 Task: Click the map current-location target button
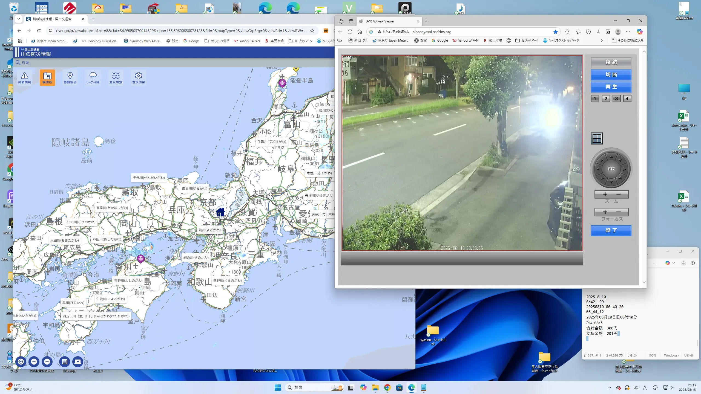[x=21, y=361]
